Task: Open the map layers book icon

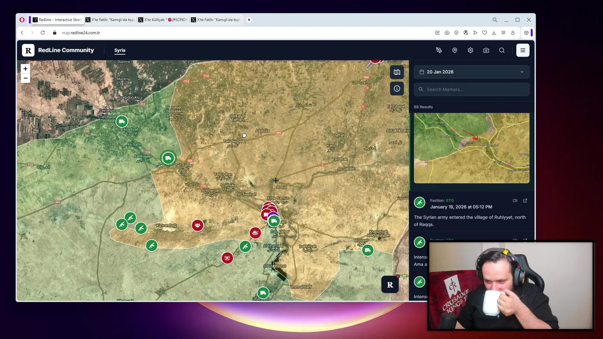Action: (x=397, y=72)
